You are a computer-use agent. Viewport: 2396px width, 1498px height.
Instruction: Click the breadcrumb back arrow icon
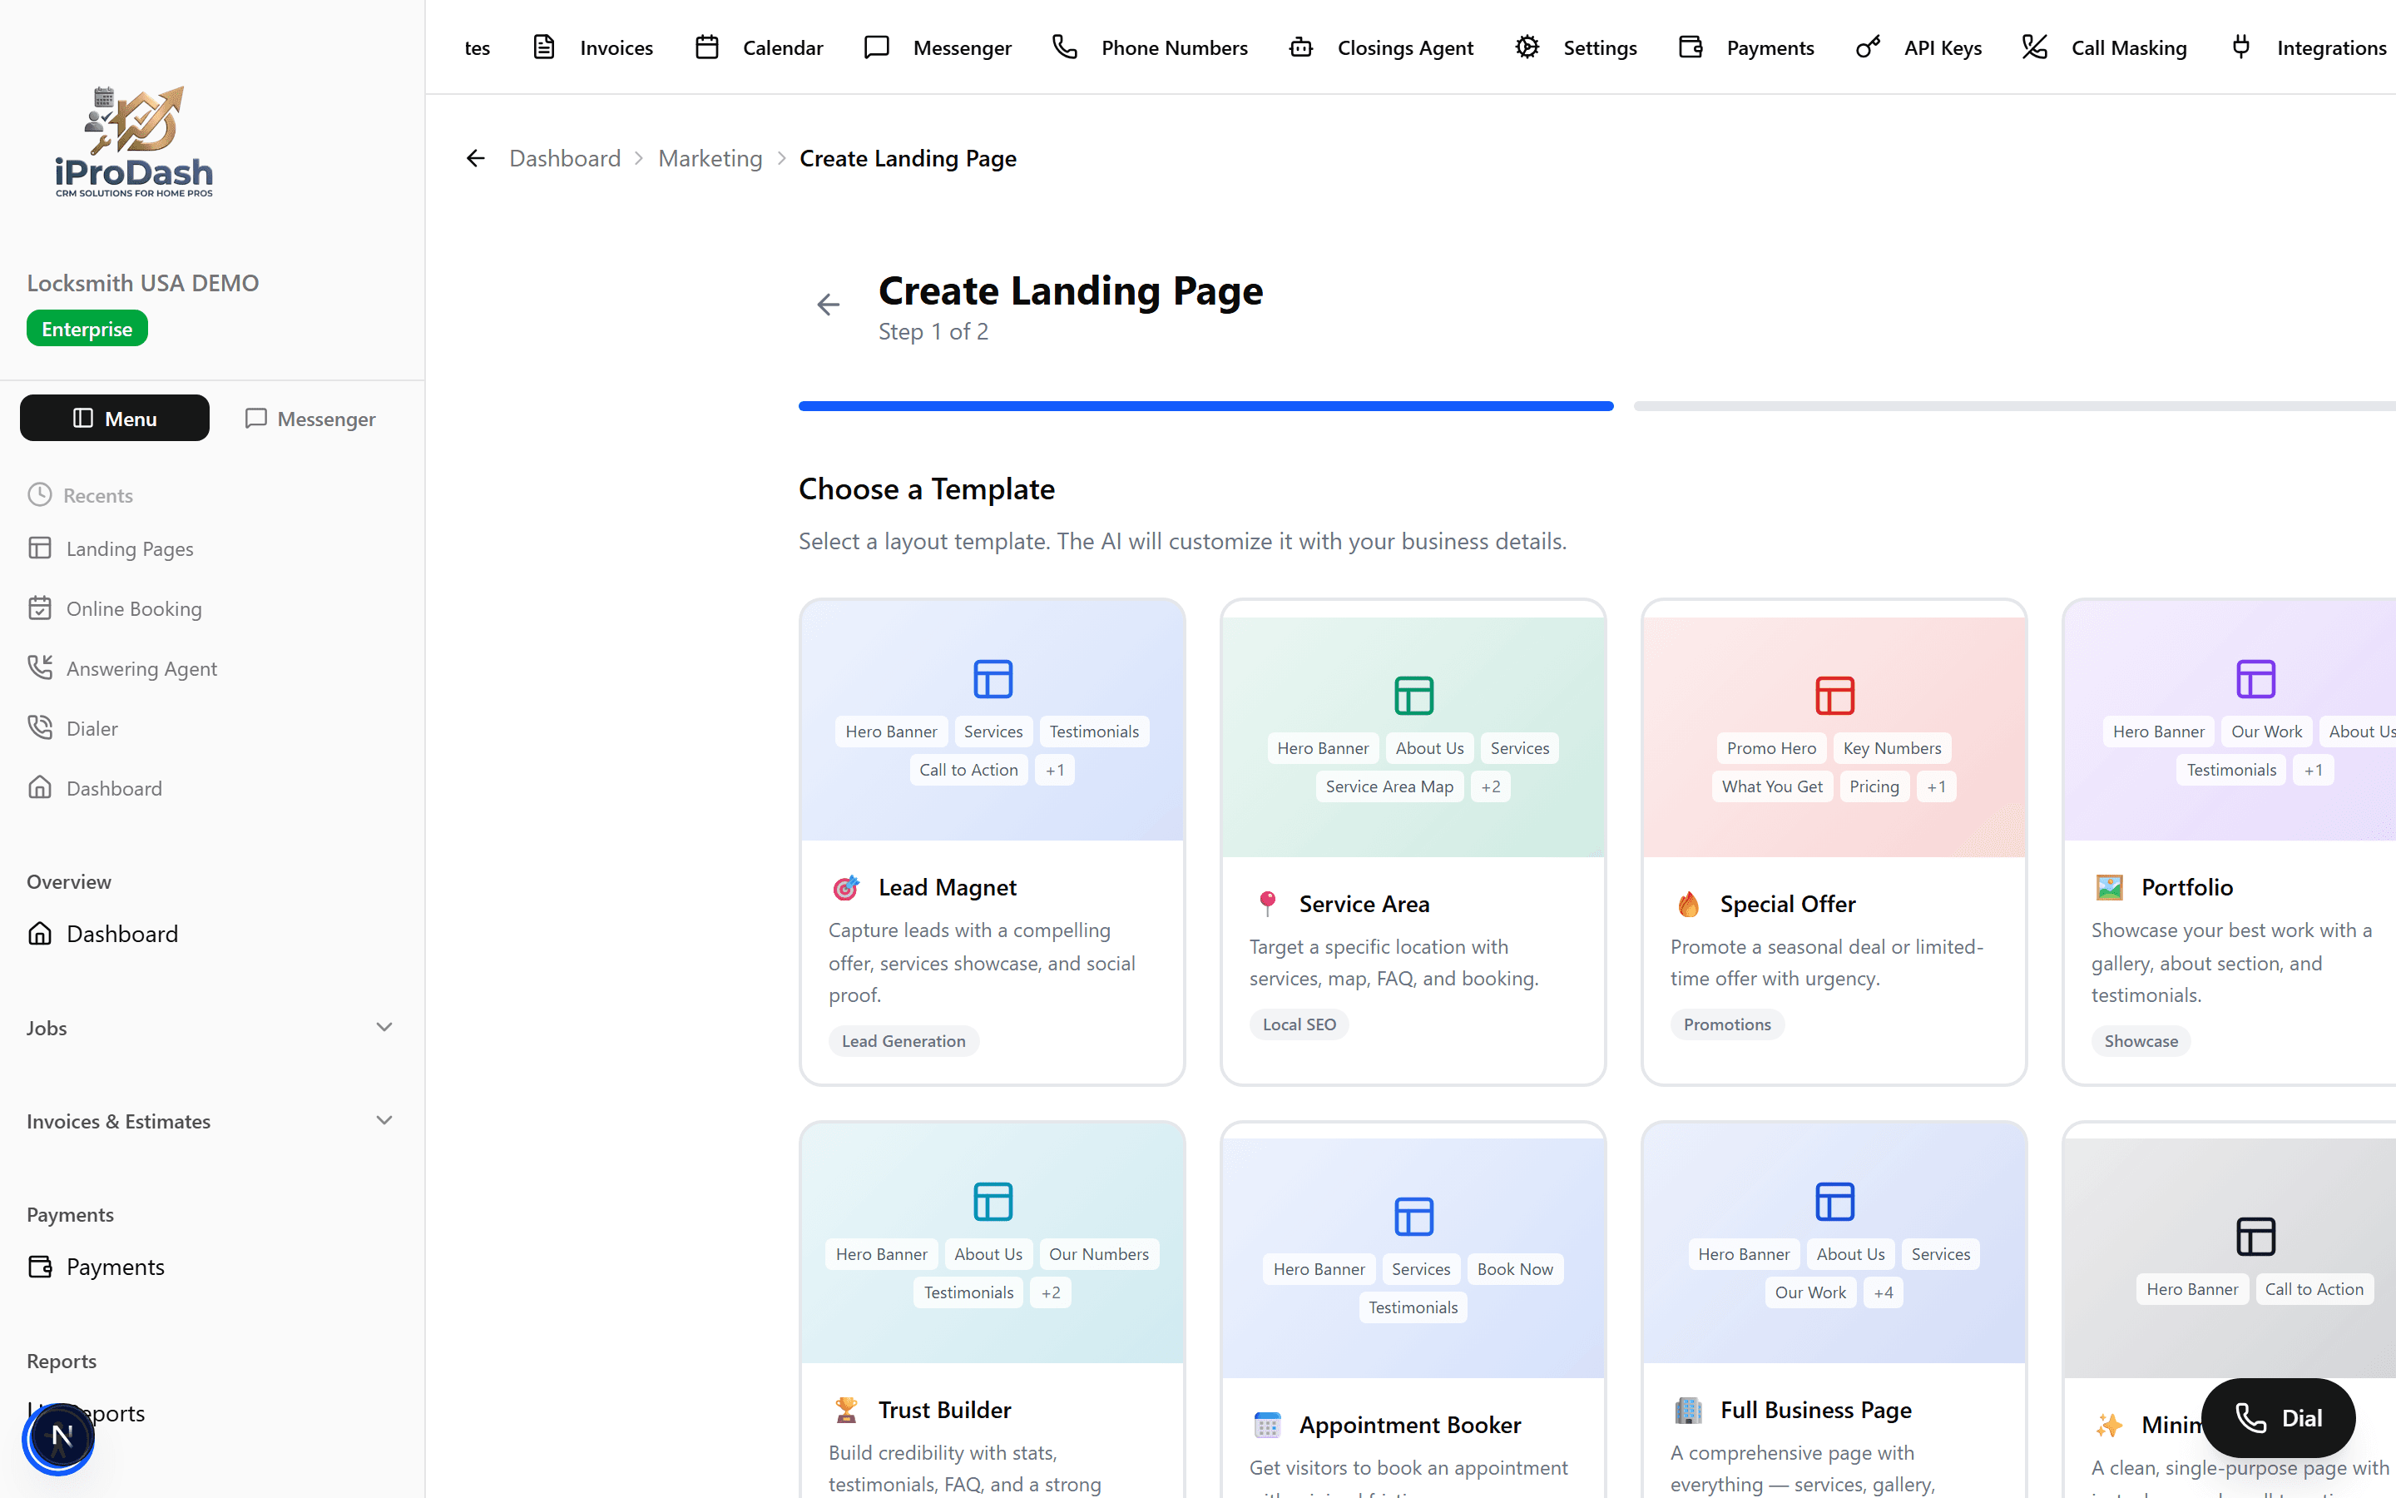(475, 158)
